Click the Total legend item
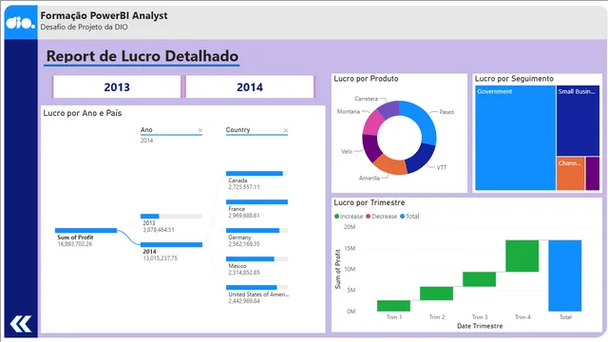This screenshot has height=342, width=608. 409,217
